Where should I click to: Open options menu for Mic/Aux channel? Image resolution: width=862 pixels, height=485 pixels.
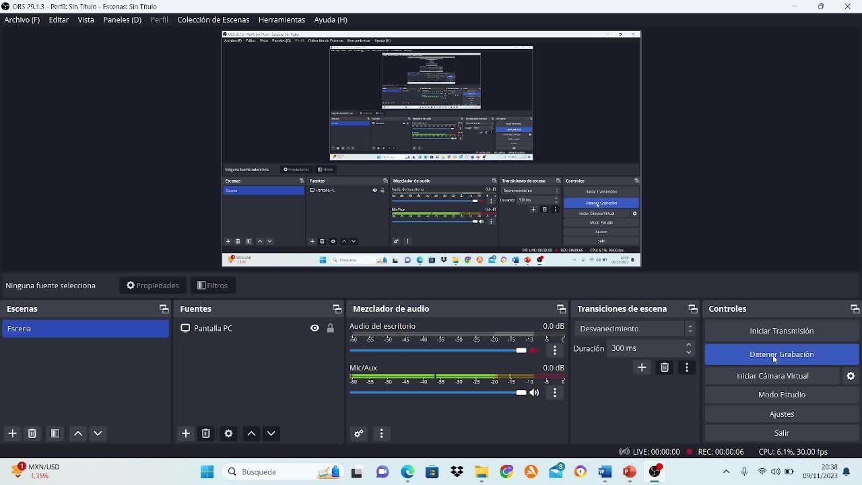555,392
